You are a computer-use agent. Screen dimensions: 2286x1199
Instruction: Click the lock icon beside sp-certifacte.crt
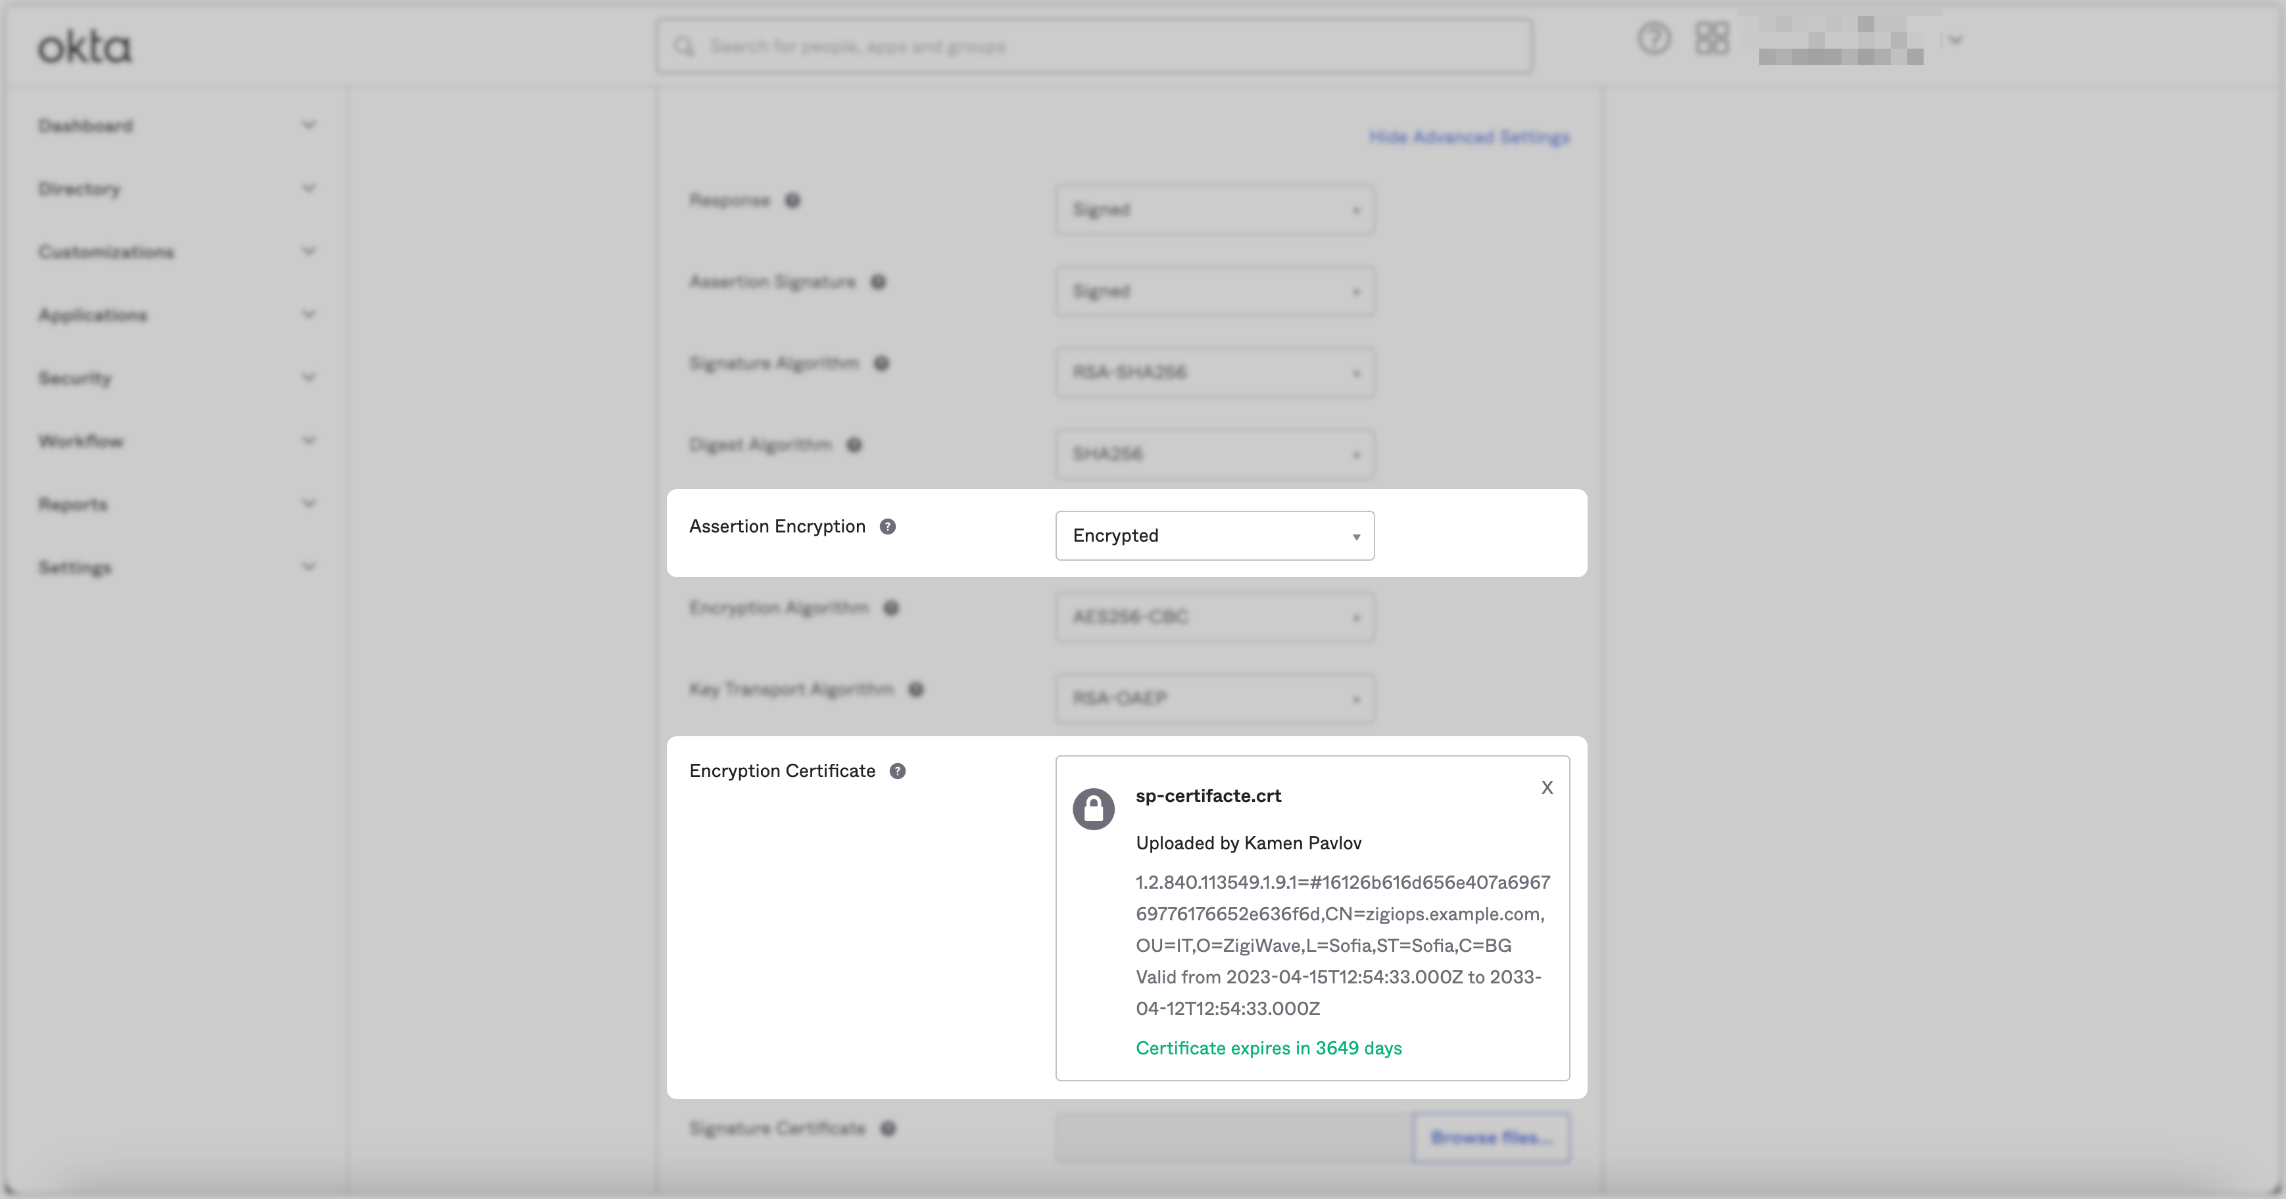point(1093,809)
